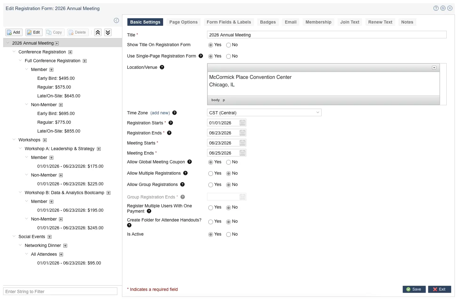Click the Enter String to Filter field
The width and height of the screenshot is (458, 300).
tap(61, 291)
